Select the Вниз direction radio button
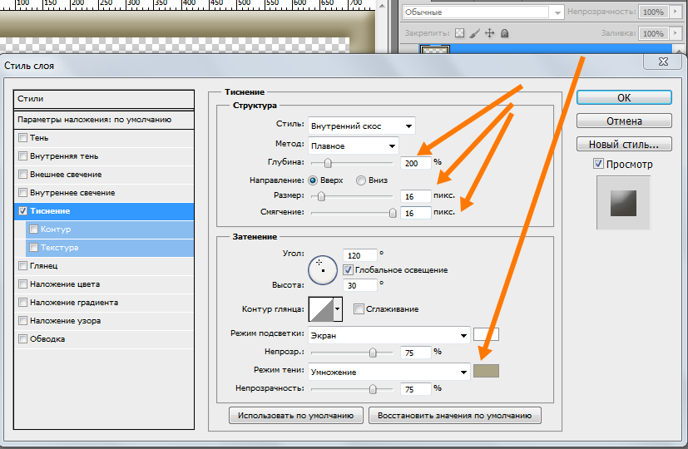688x449 pixels. (x=361, y=180)
